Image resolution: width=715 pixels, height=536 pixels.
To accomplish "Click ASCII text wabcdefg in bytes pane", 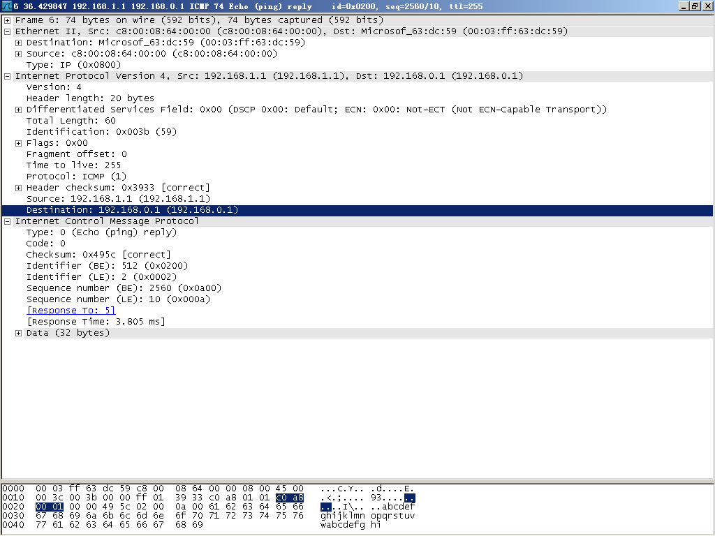I will click(342, 525).
